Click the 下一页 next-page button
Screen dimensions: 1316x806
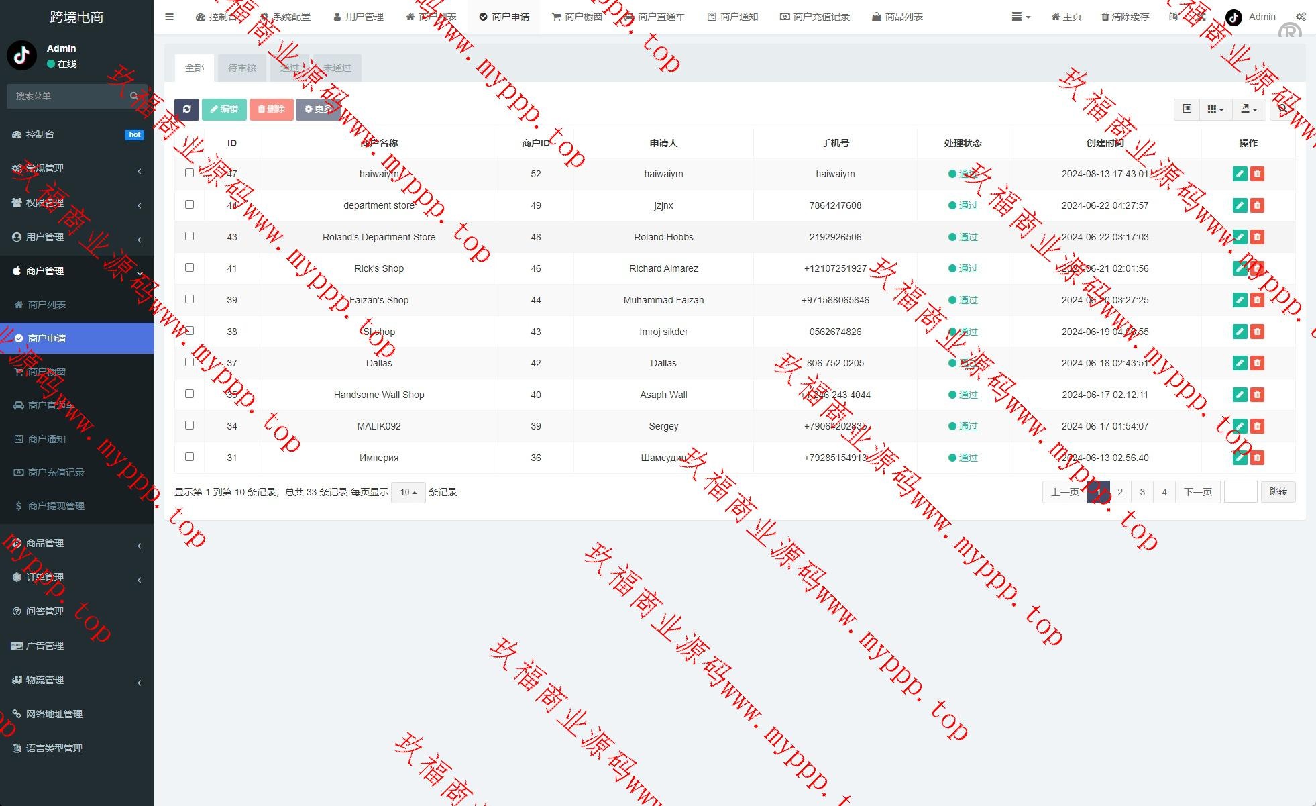coord(1197,492)
